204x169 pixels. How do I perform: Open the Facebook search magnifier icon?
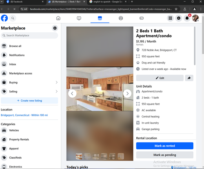(13, 18)
